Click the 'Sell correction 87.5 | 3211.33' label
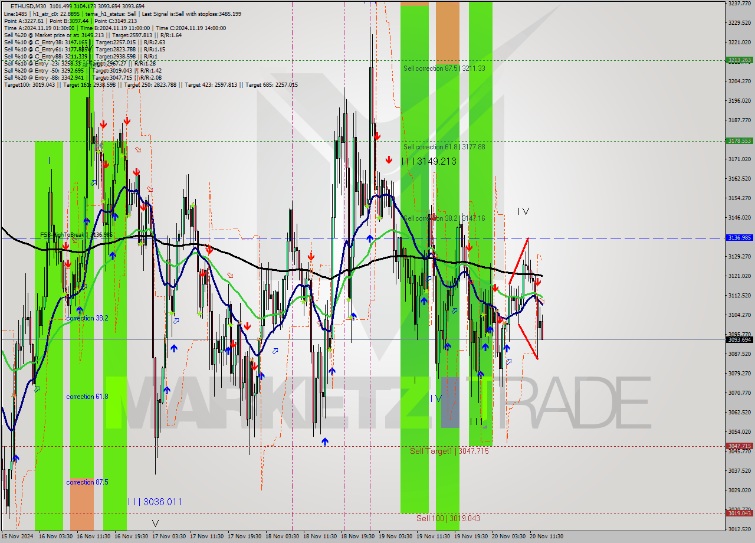755x543 pixels. click(444, 68)
